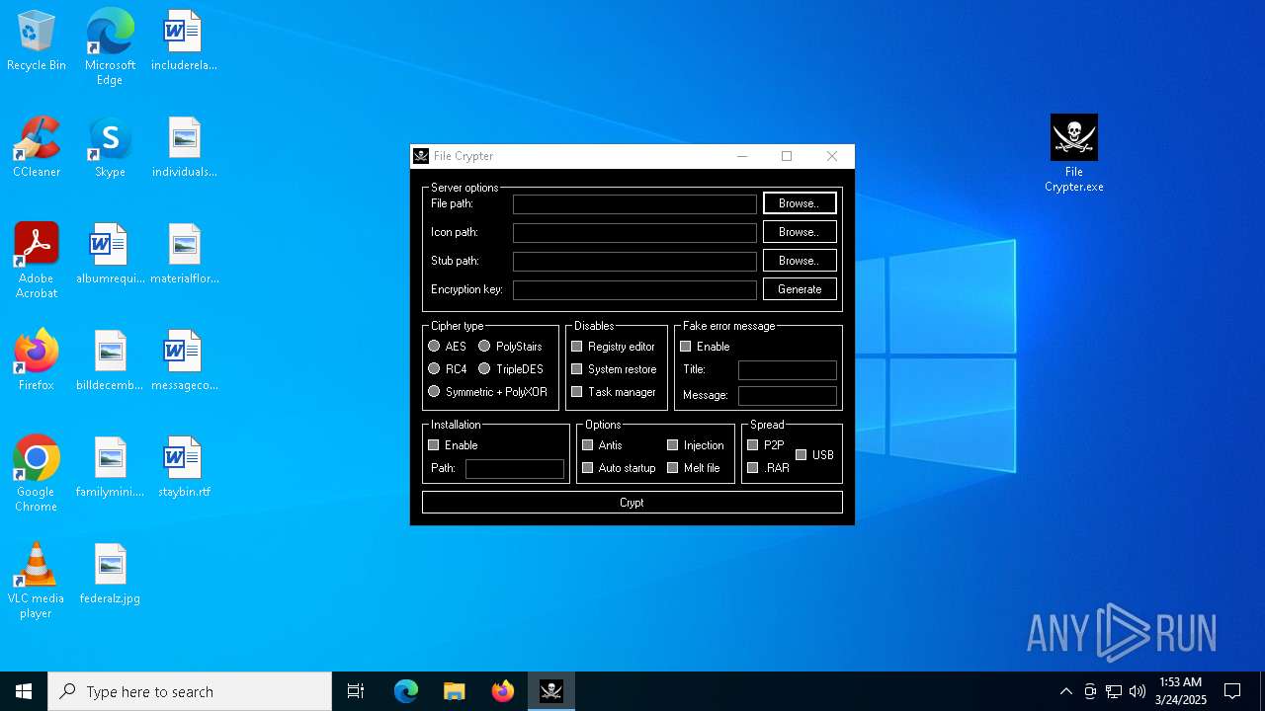Viewport: 1265px width, 711px height.
Task: Open Task View in the taskbar
Action: (x=356, y=691)
